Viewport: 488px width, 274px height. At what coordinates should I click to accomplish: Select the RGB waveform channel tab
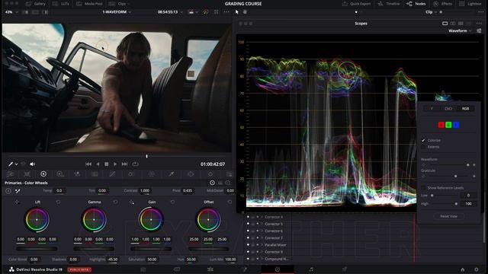pos(465,108)
